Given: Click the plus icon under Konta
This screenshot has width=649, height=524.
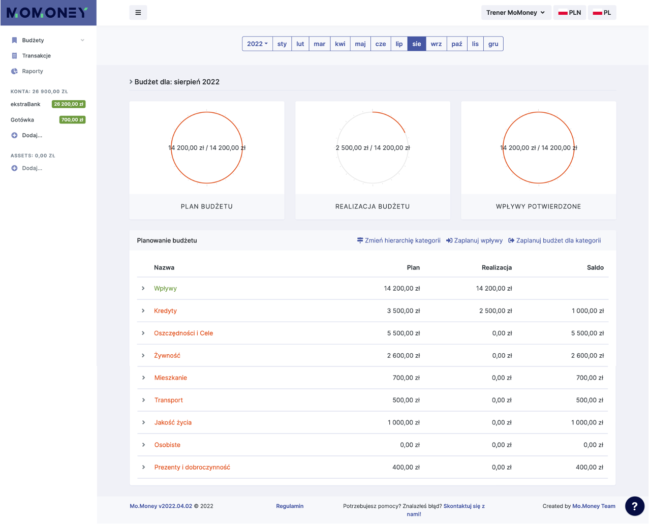Looking at the screenshot, I should pyautogui.click(x=14, y=135).
